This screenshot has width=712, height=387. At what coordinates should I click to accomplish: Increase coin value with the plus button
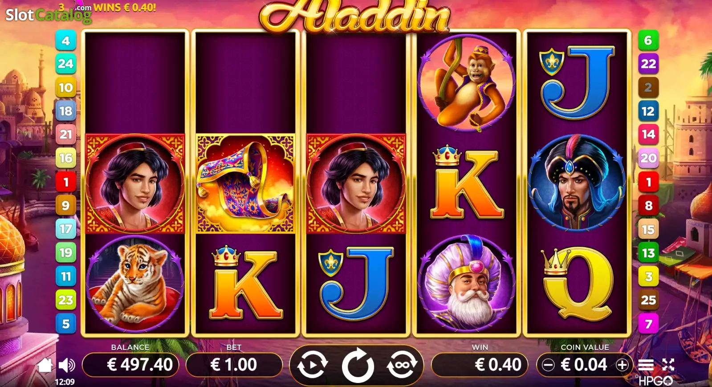[x=622, y=365]
